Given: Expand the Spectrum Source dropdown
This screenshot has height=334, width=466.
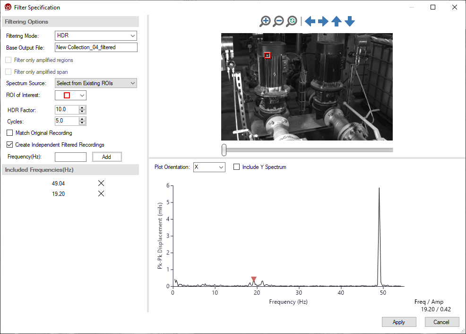Looking at the screenshot, I should pos(95,83).
